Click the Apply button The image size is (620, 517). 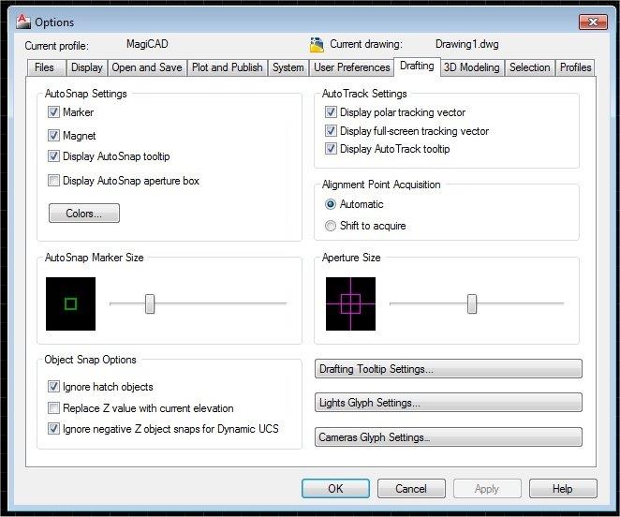tap(487, 489)
